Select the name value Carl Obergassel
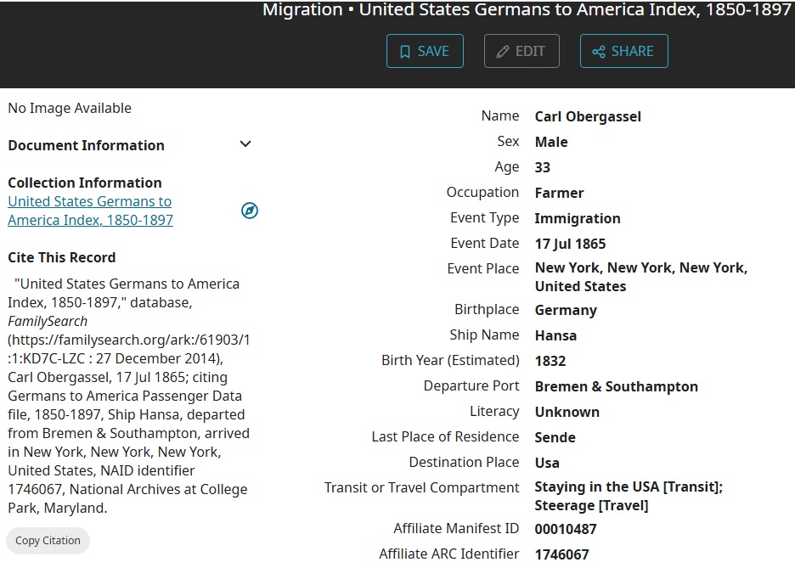 588,116
